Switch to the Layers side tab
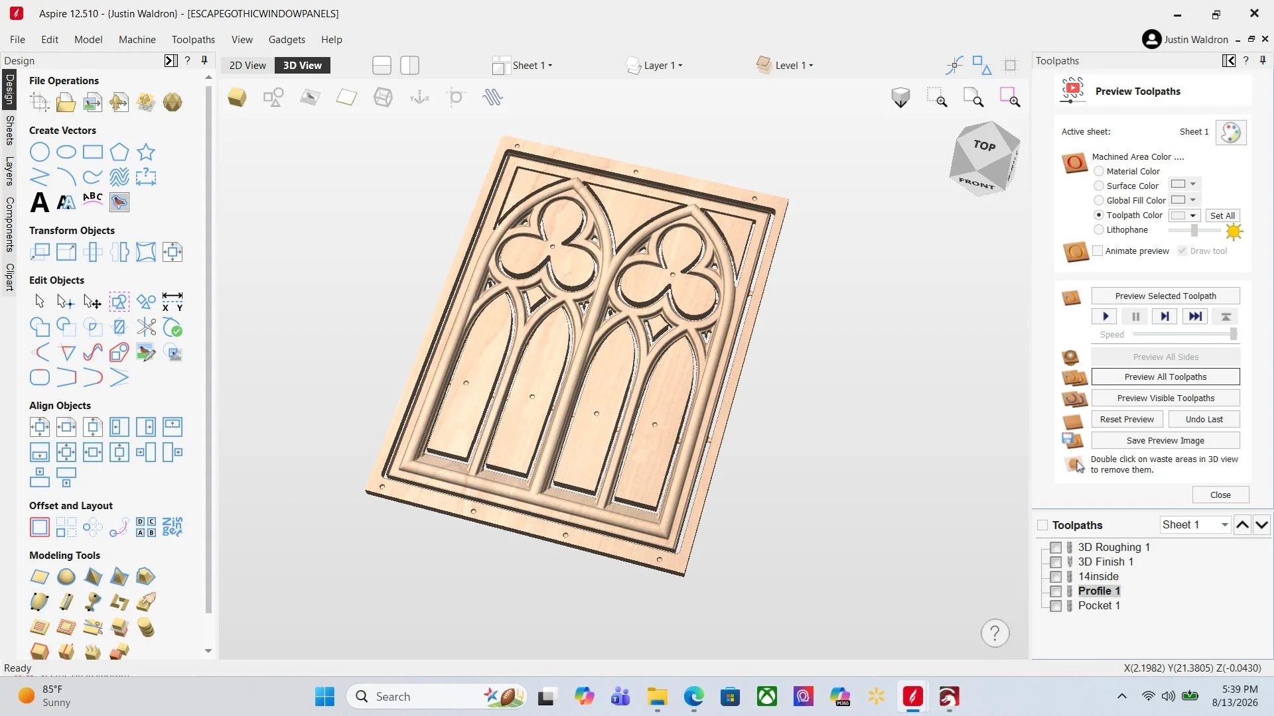Image resolution: width=1274 pixels, height=716 pixels. click(9, 170)
